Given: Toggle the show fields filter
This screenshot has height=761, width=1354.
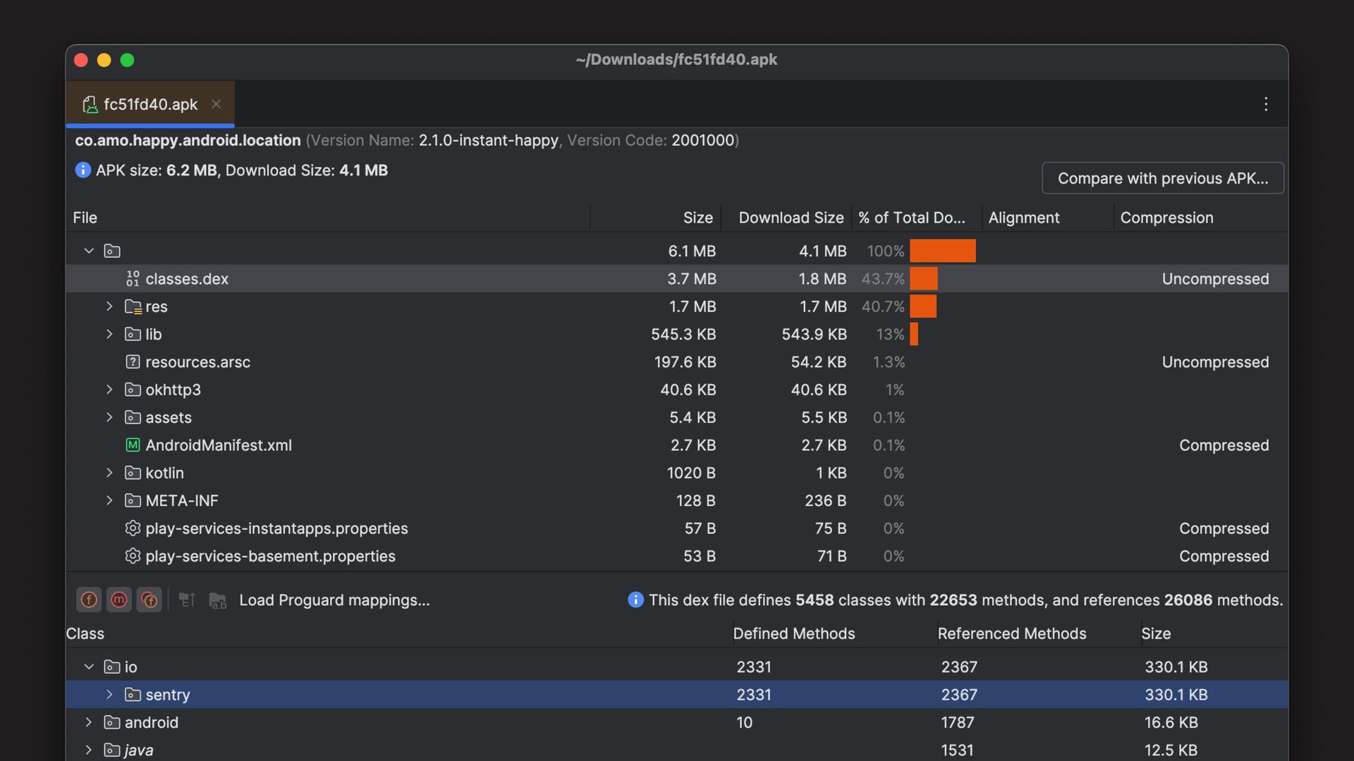Looking at the screenshot, I should [x=89, y=600].
